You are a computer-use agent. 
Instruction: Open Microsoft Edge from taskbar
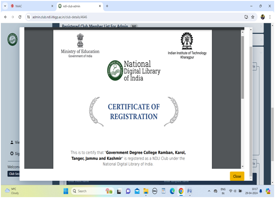click(172, 191)
